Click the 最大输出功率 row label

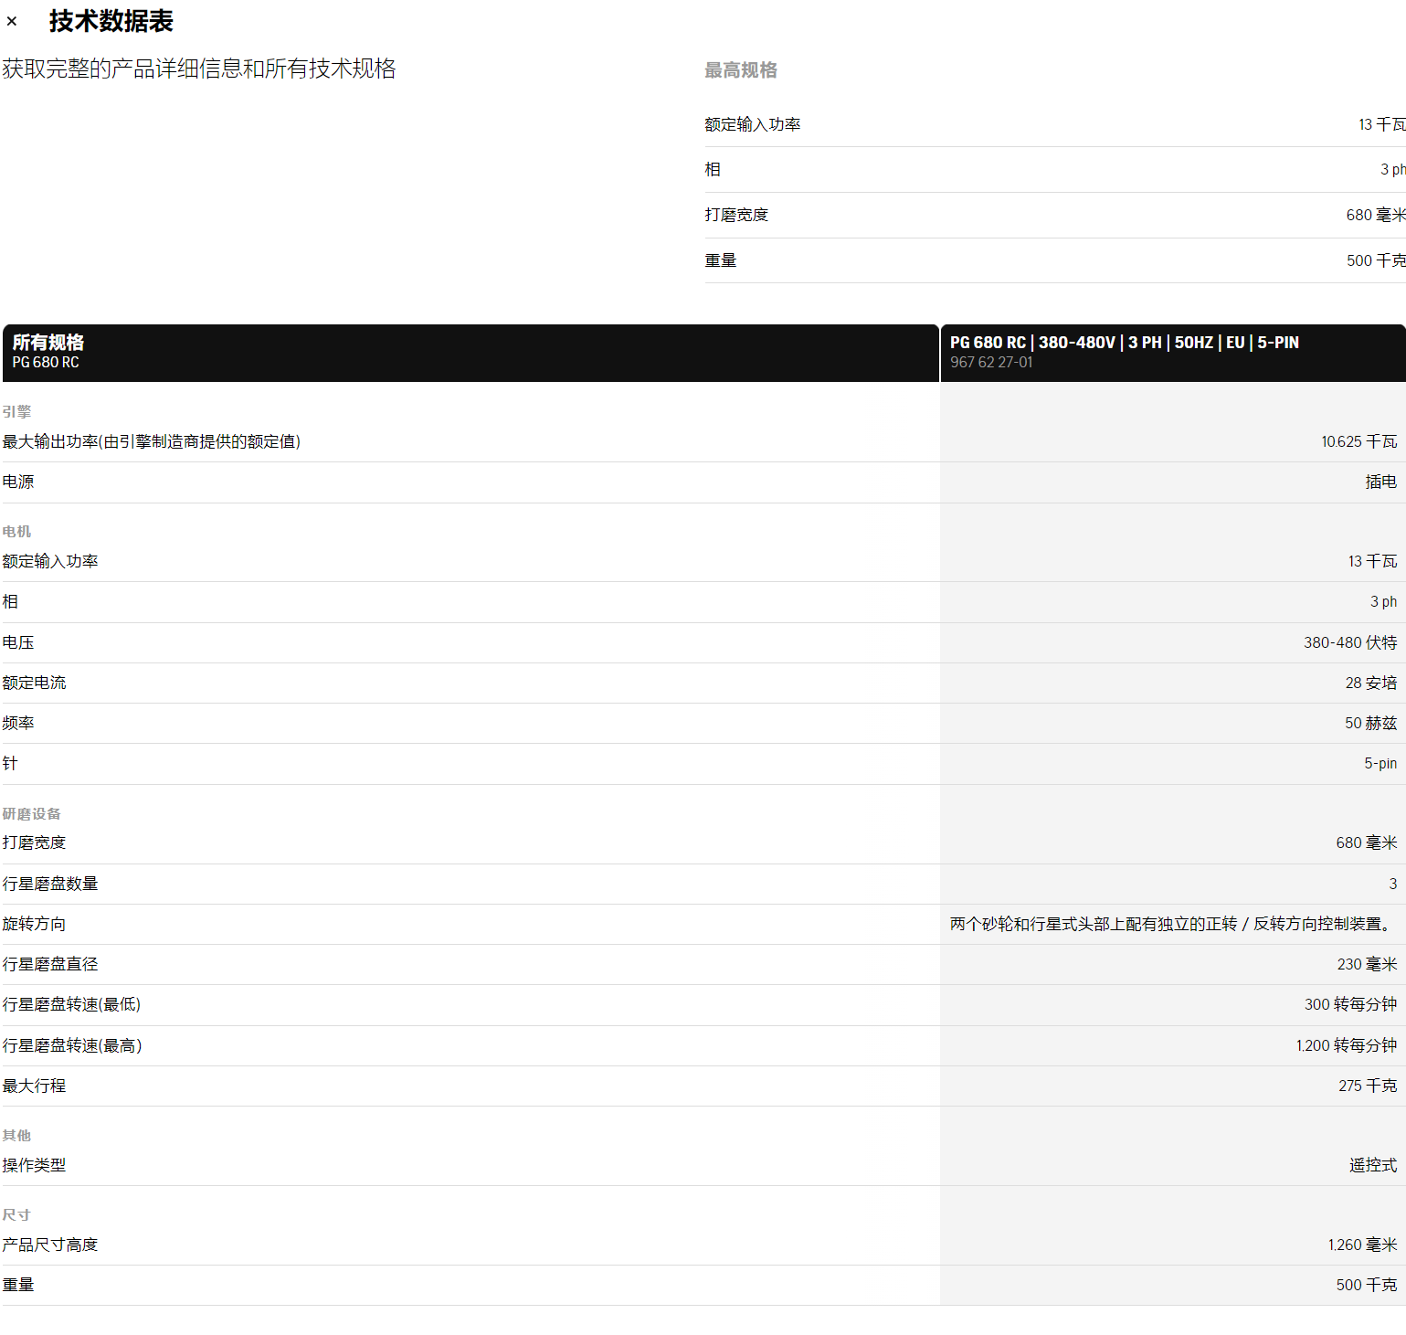(x=152, y=442)
